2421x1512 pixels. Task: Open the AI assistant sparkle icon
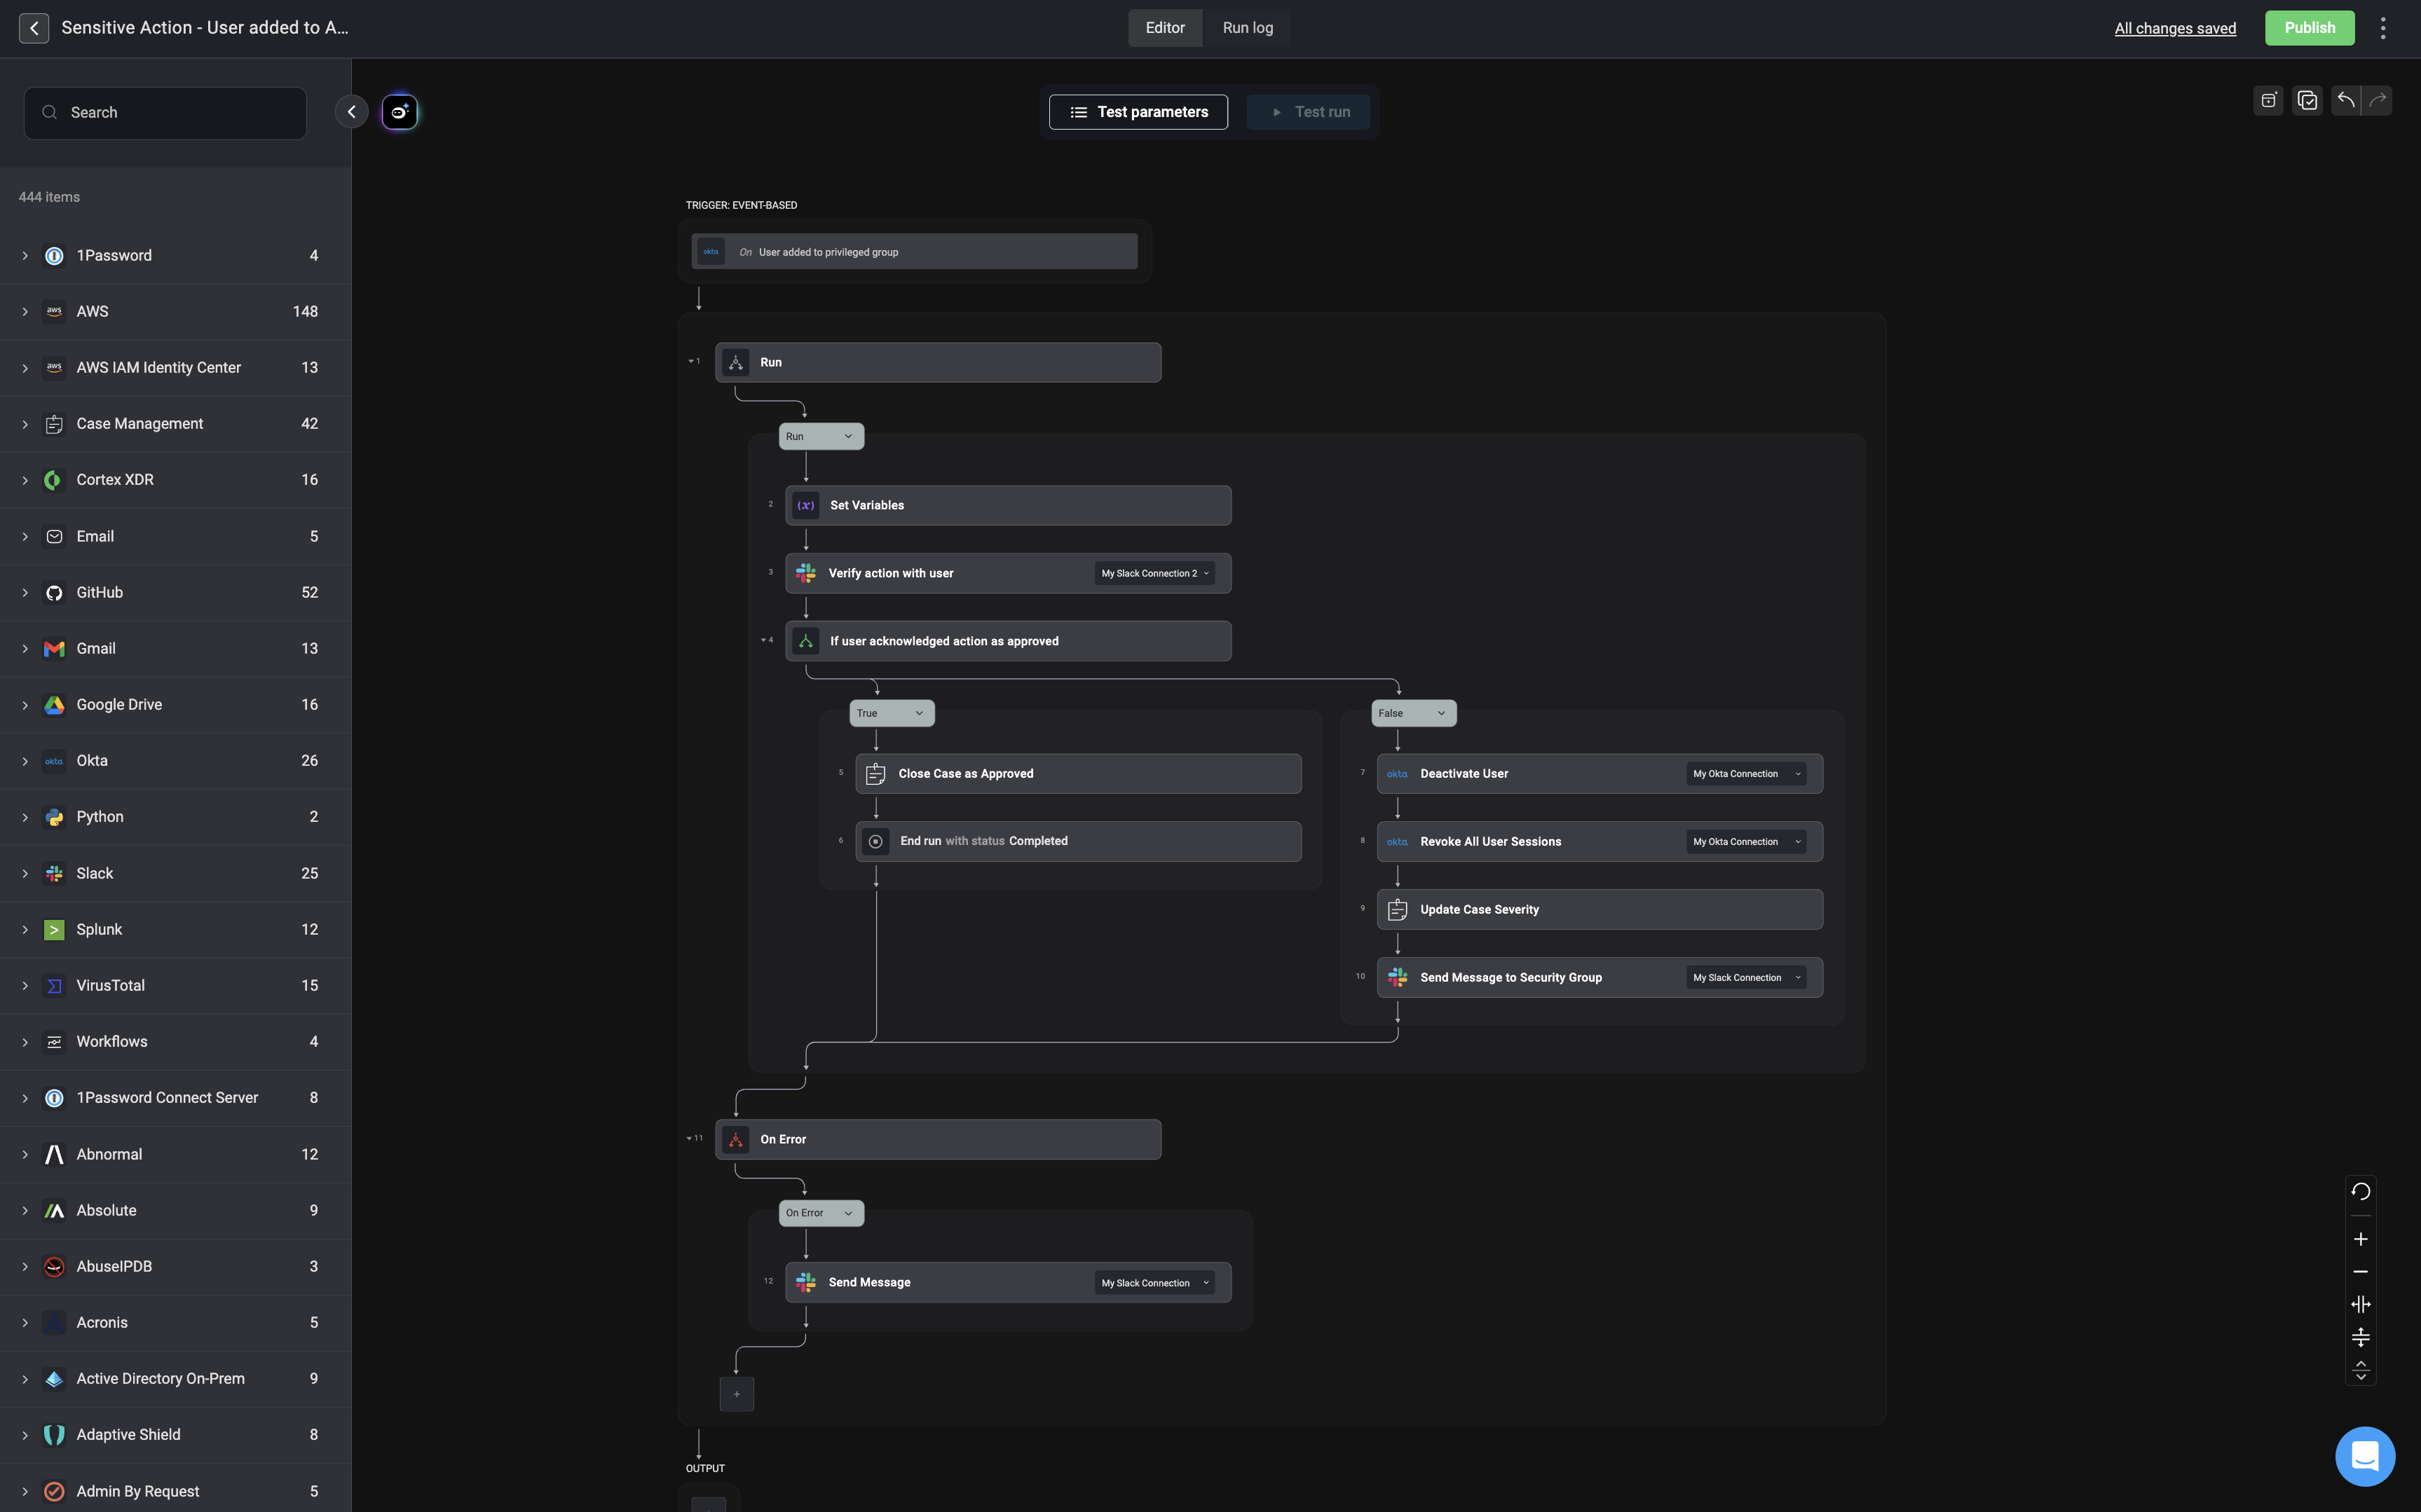[399, 112]
